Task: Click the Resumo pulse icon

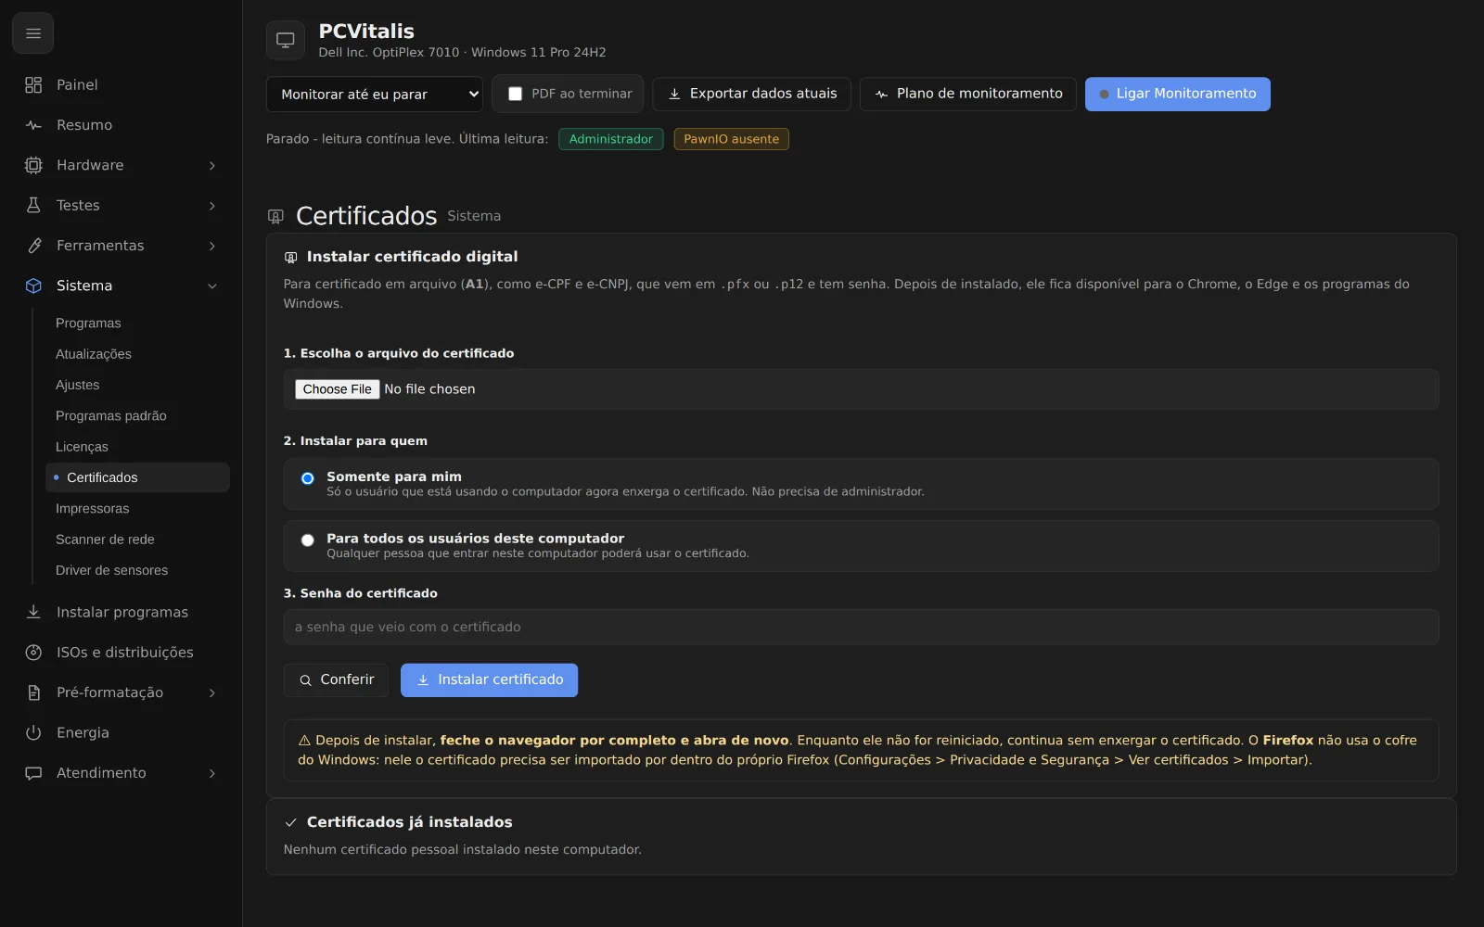Action: pyautogui.click(x=33, y=125)
